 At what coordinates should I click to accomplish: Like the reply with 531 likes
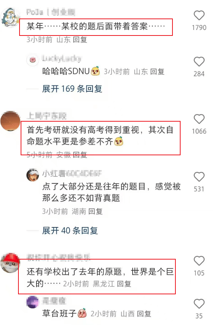pyautogui.click(x=199, y=177)
